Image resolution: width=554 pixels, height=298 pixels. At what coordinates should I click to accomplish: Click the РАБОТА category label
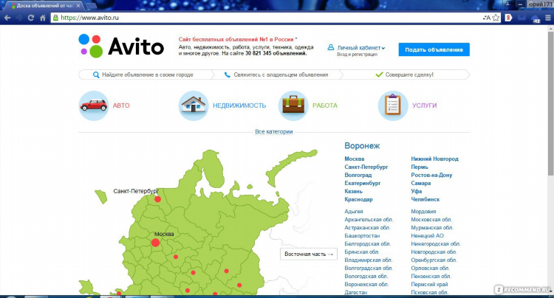click(x=325, y=105)
